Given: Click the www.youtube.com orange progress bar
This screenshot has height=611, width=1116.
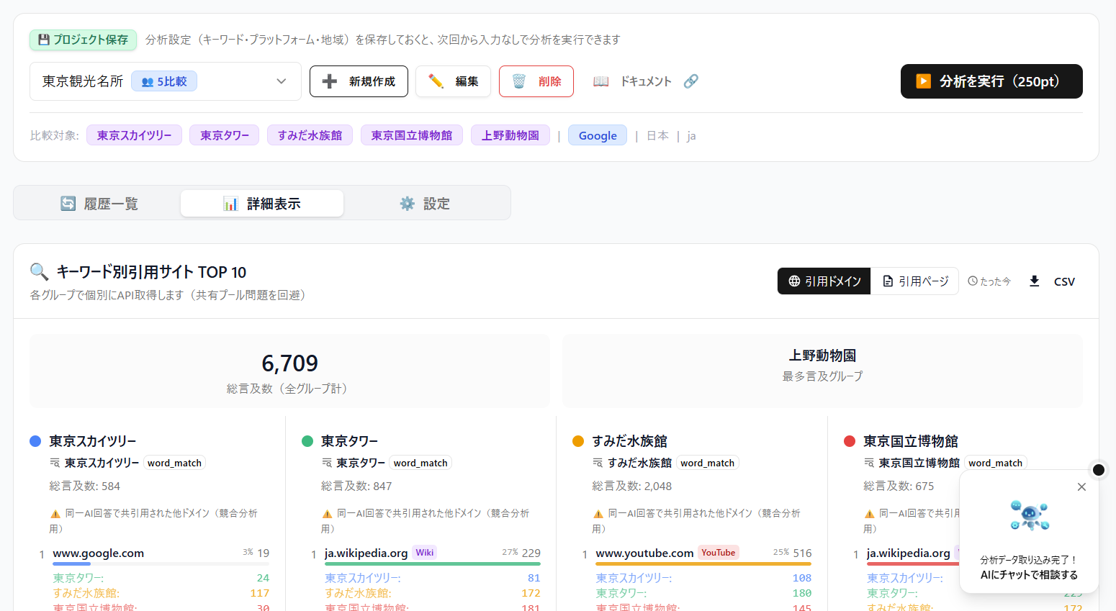Looking at the screenshot, I should pyautogui.click(x=703, y=564).
